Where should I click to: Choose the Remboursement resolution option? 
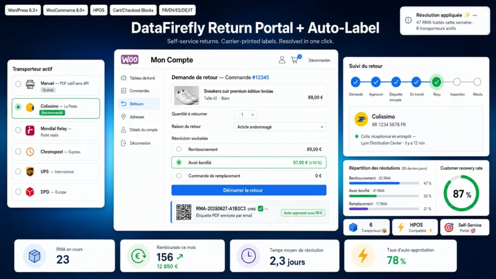tap(249, 149)
